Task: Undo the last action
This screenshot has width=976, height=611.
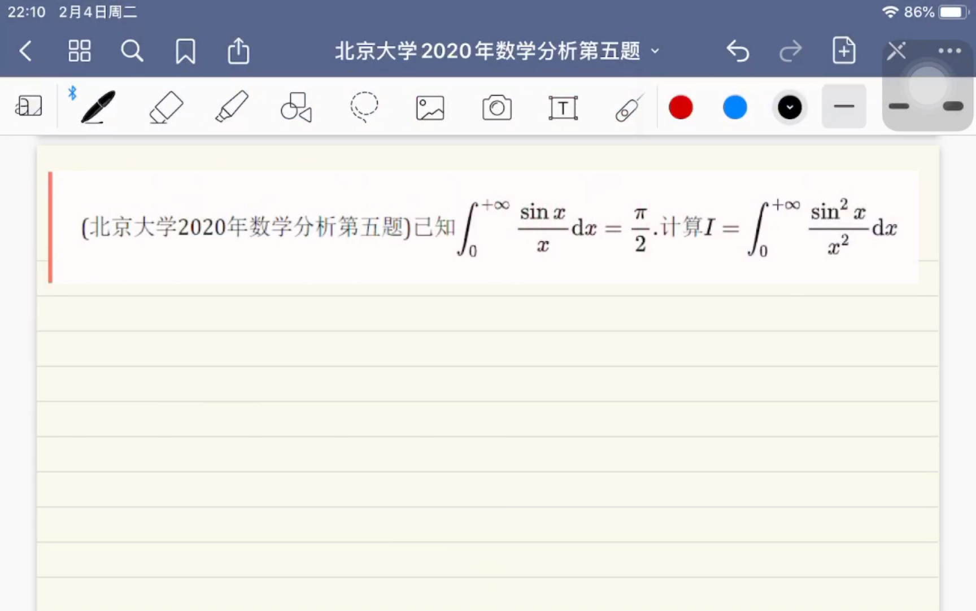Action: tap(738, 51)
